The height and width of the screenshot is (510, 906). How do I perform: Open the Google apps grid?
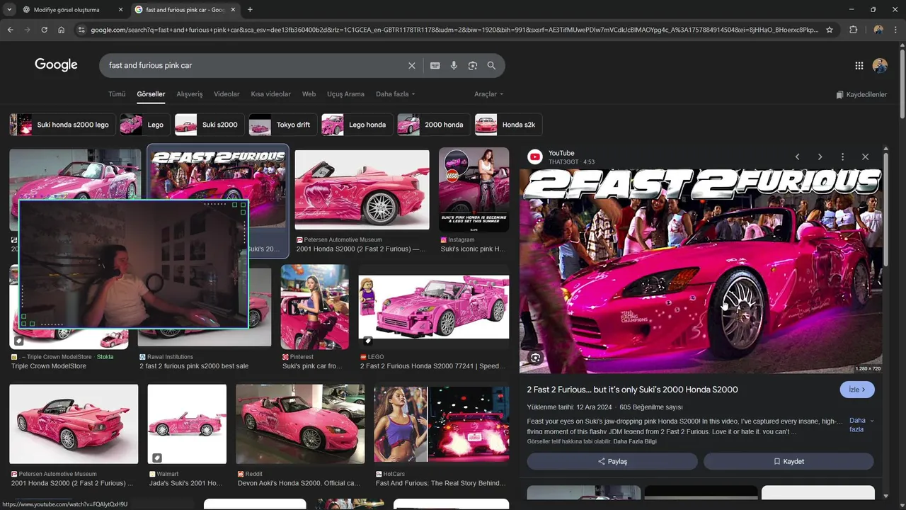coord(859,65)
